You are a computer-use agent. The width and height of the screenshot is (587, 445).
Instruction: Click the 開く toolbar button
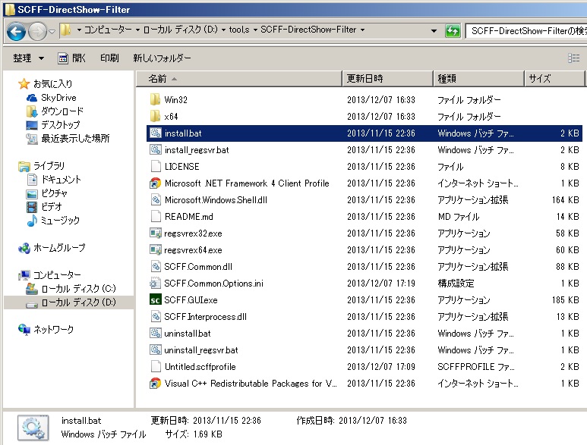coord(72,58)
